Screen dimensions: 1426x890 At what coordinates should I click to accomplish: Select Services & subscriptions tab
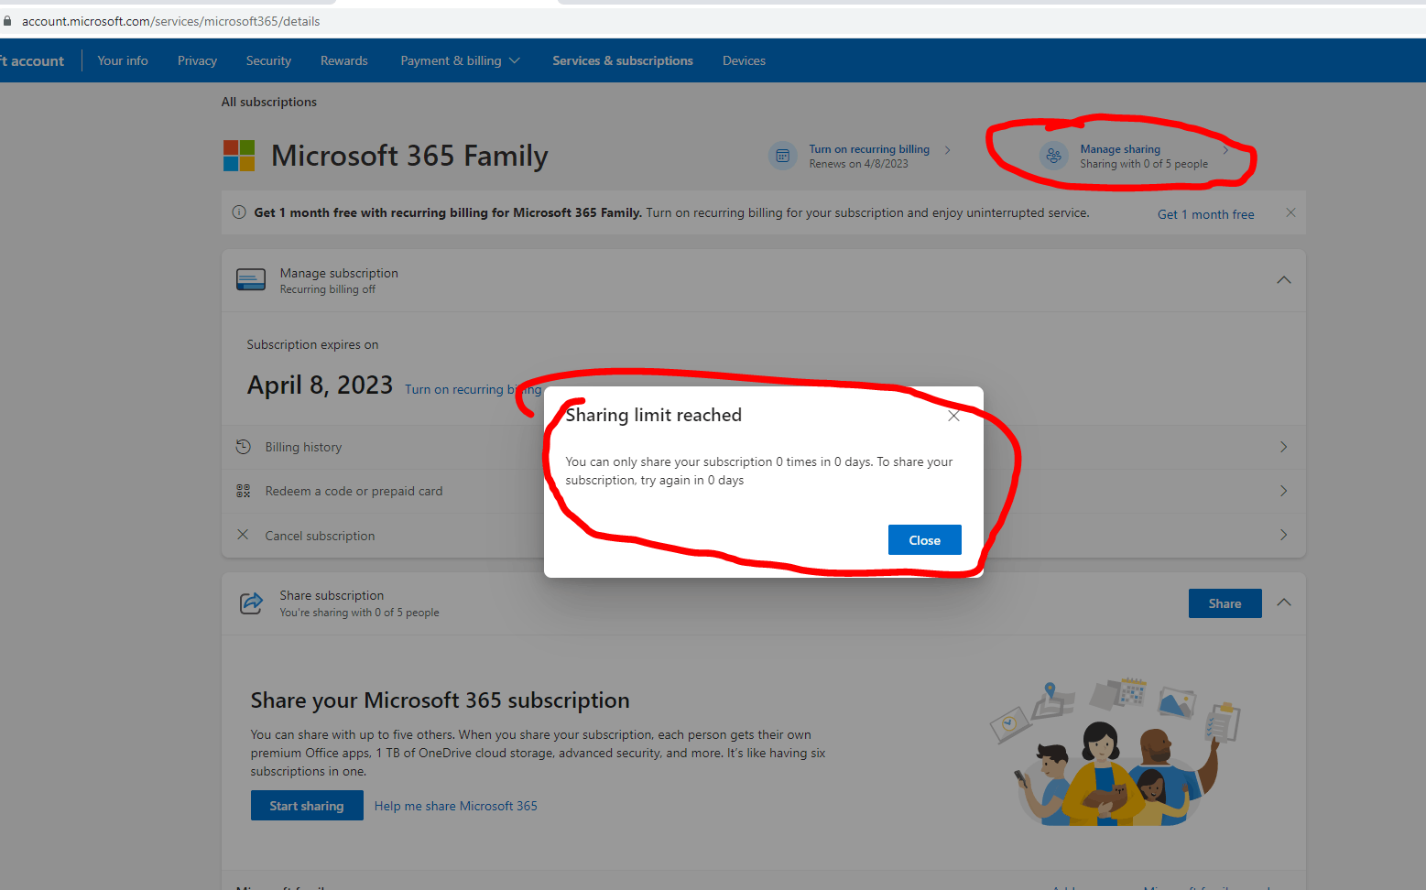point(623,60)
